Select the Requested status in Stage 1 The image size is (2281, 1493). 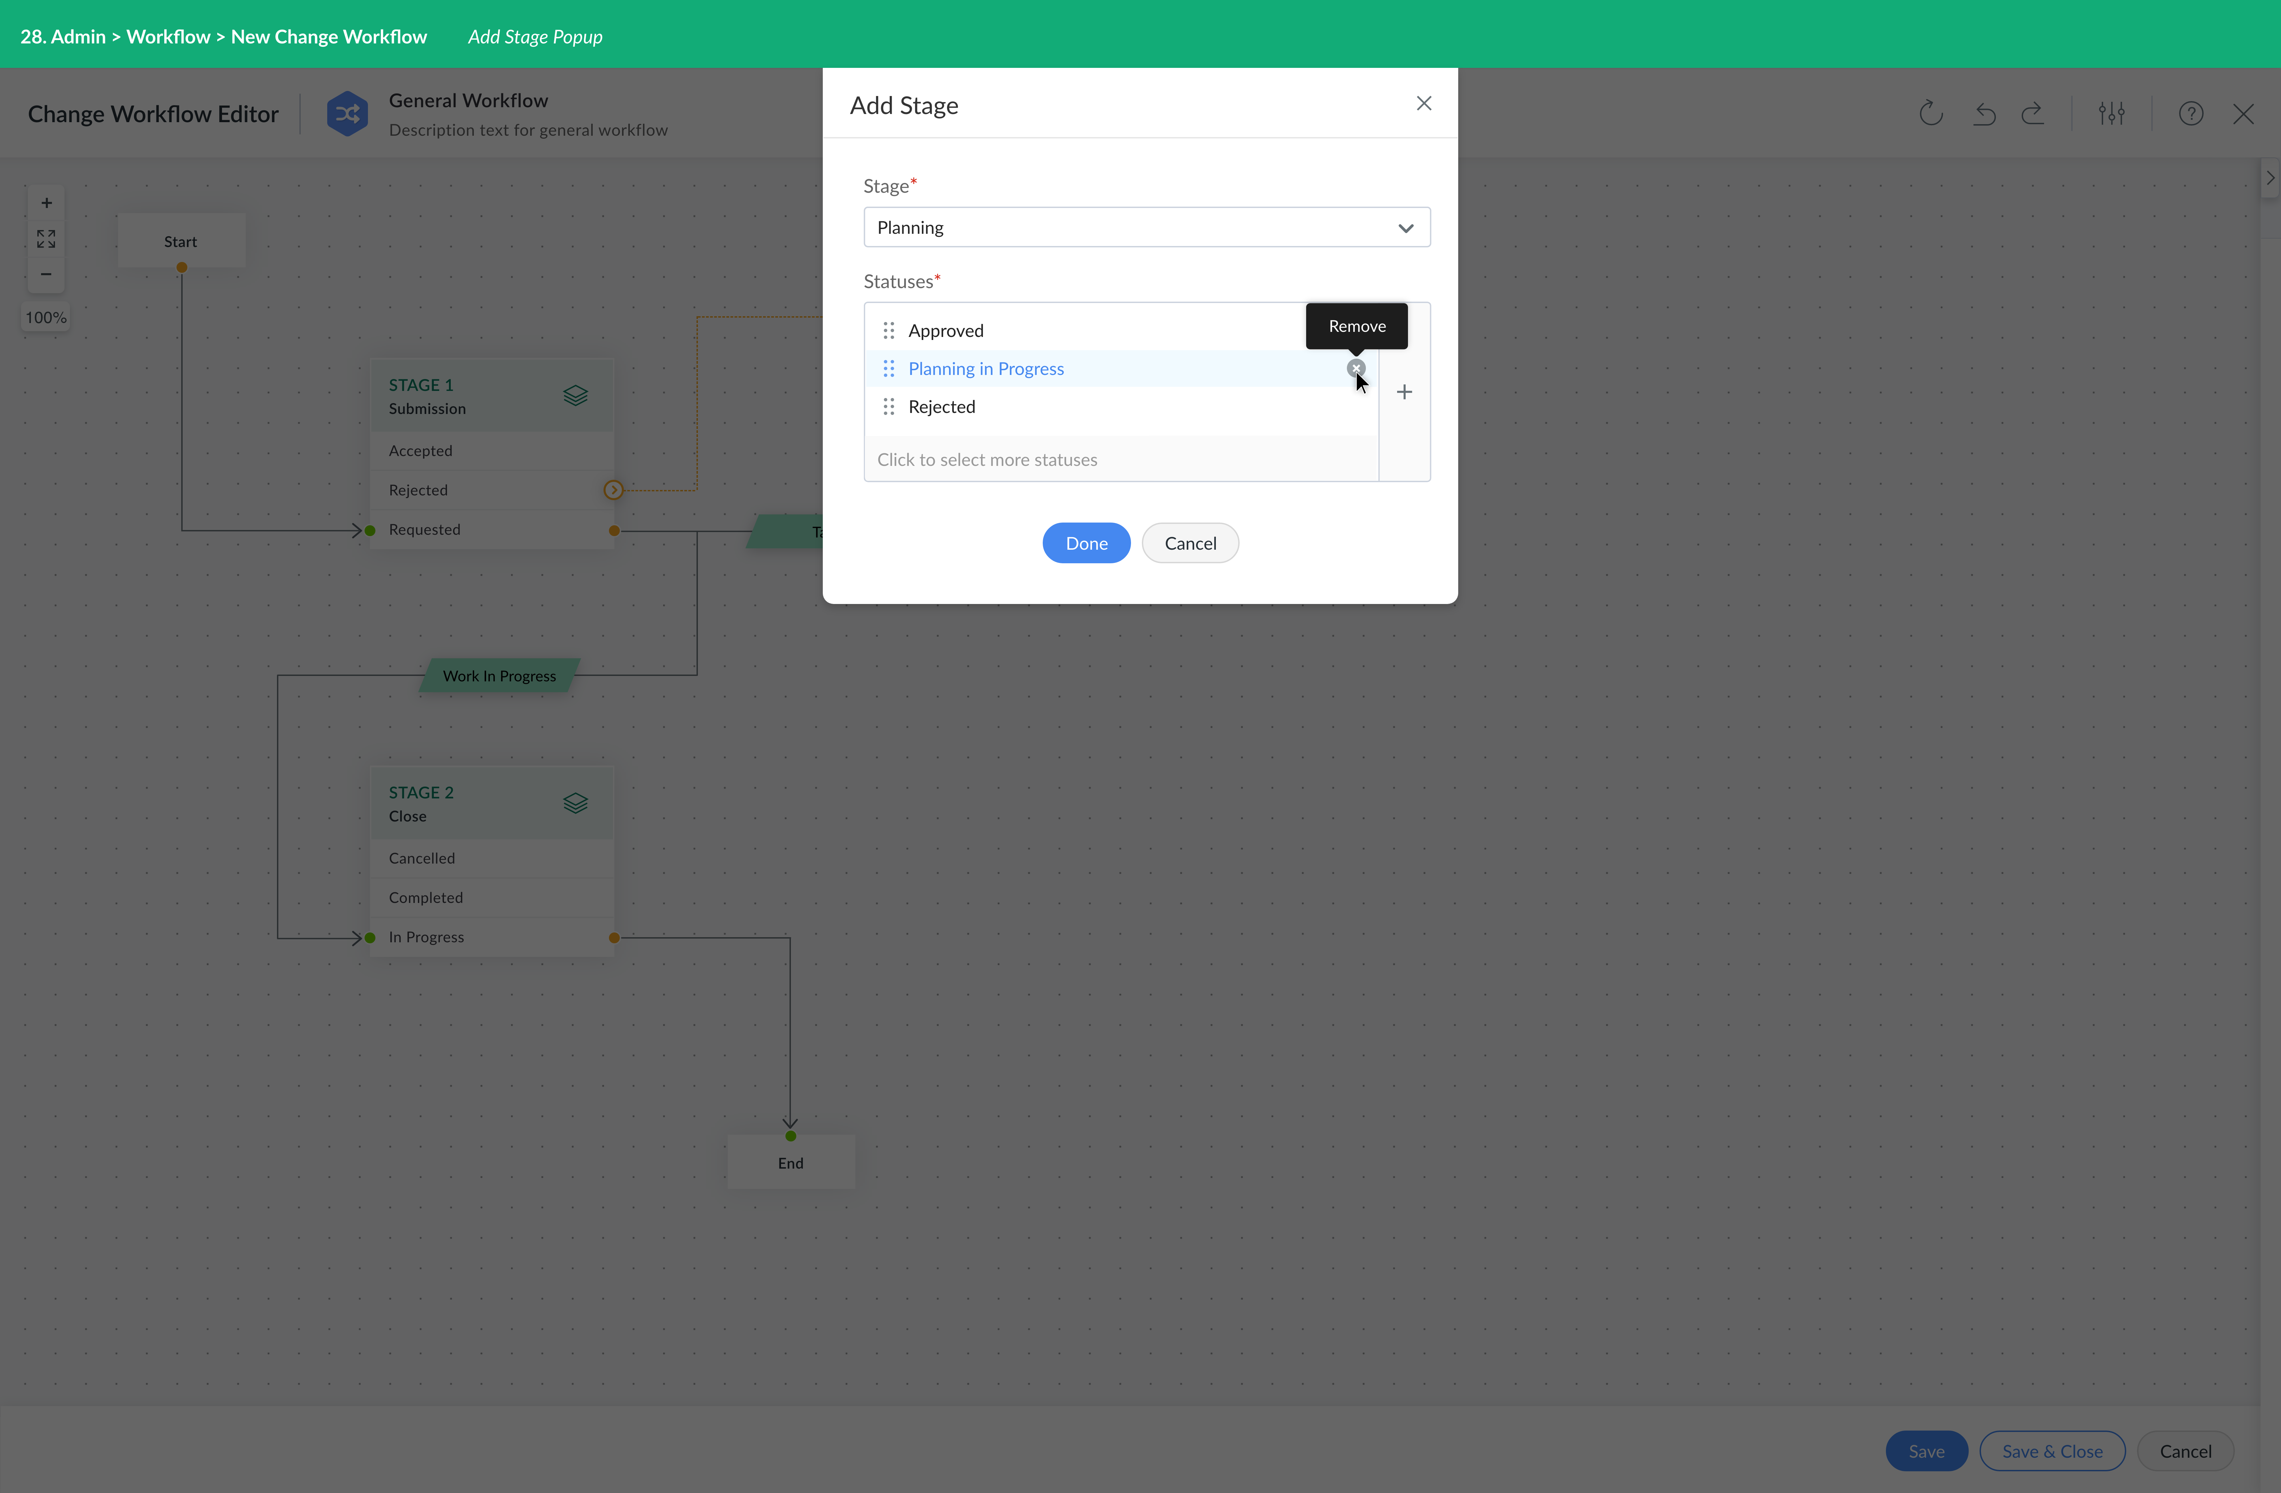pyautogui.click(x=492, y=530)
